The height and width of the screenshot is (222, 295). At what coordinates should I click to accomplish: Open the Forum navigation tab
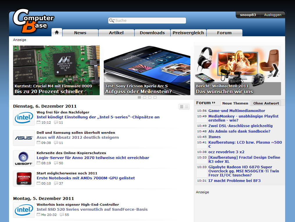pyautogui.click(x=224, y=33)
